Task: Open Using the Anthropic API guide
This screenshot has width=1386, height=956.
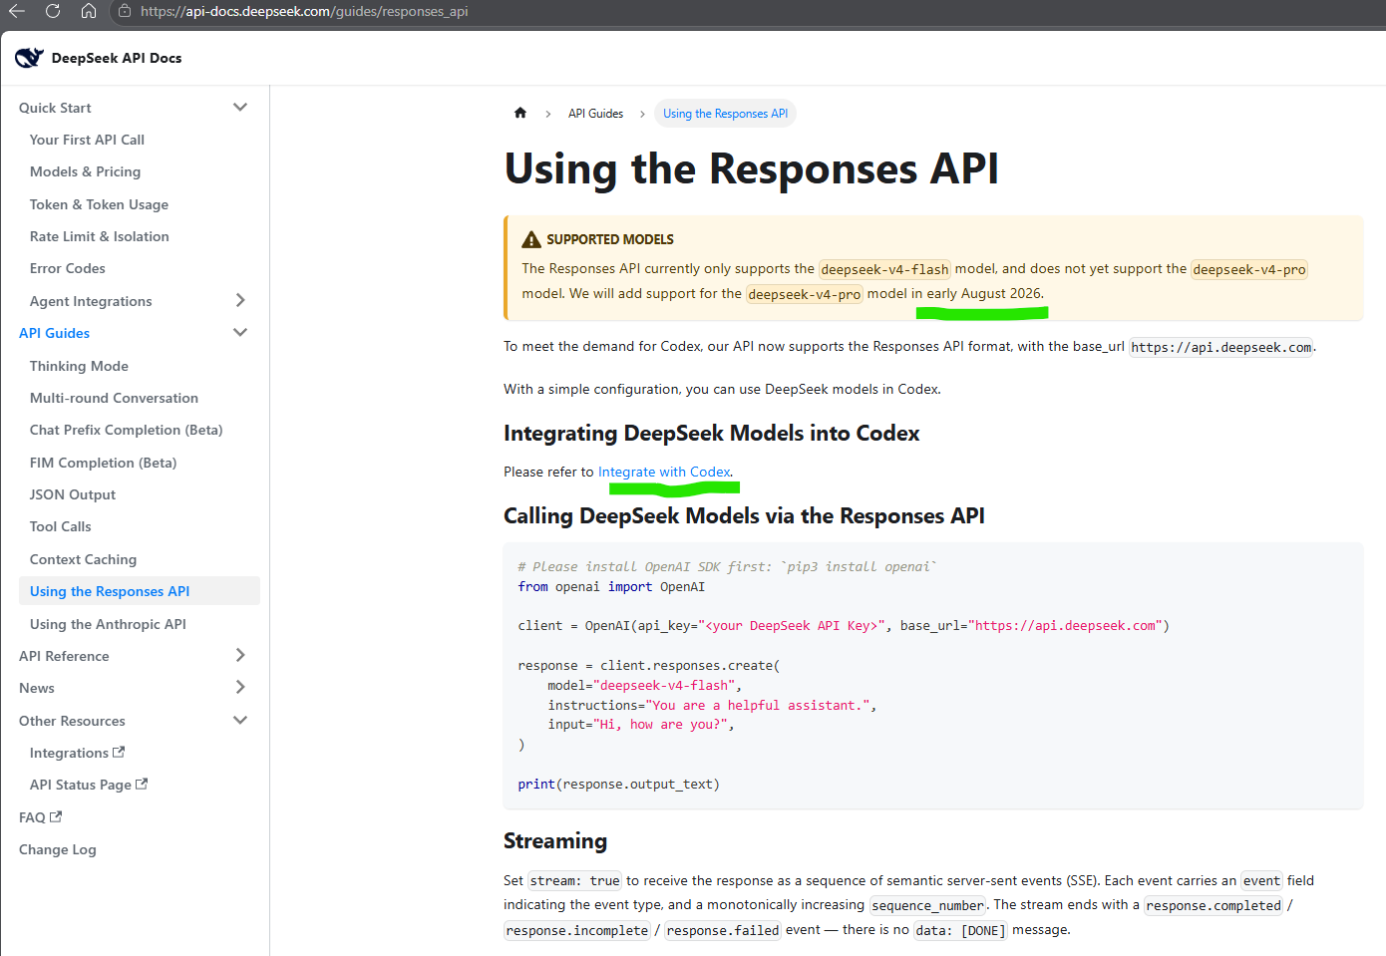Action: click(108, 624)
